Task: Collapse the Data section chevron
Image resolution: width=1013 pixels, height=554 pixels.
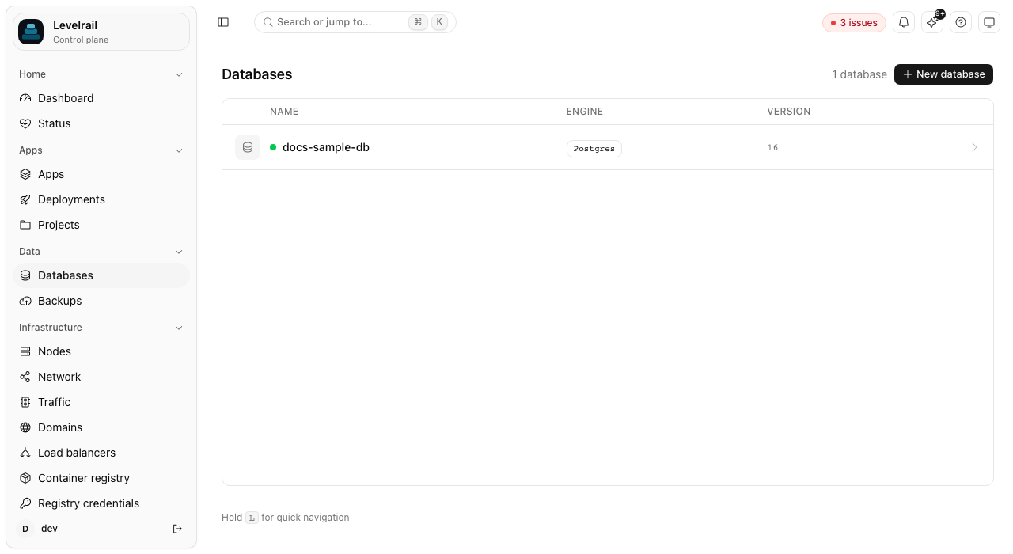Action: [x=179, y=252]
